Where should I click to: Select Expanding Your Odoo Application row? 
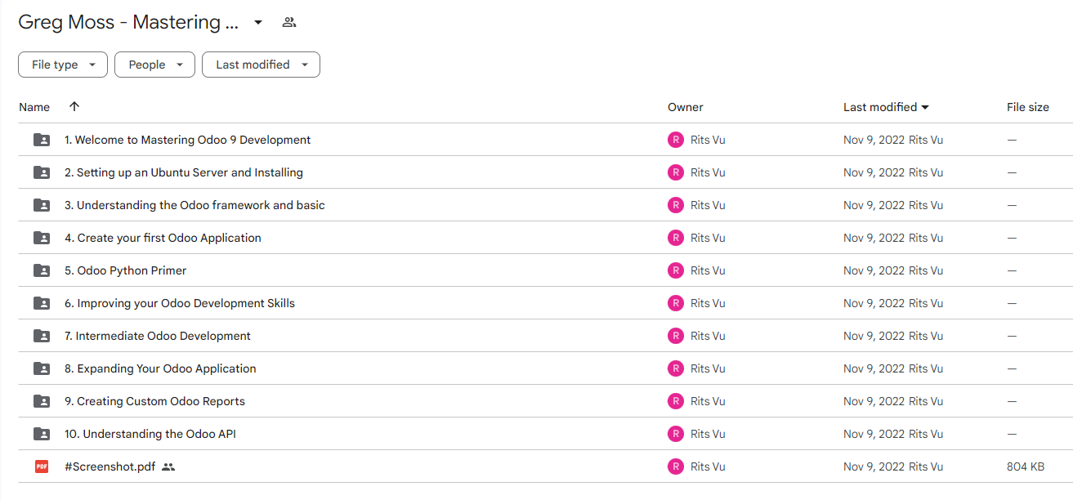pos(545,368)
